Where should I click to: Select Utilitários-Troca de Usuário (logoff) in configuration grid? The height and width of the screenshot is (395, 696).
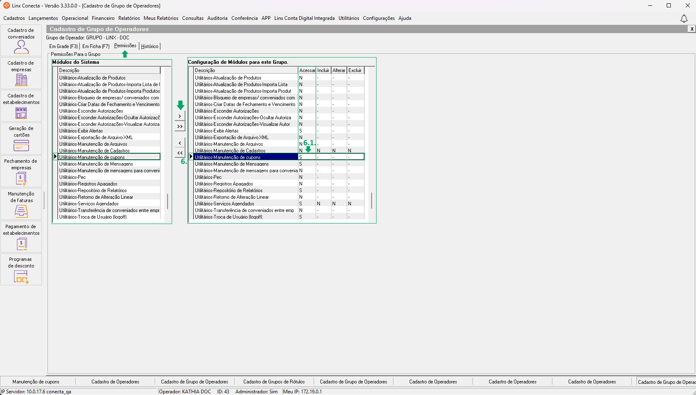[x=246, y=217]
